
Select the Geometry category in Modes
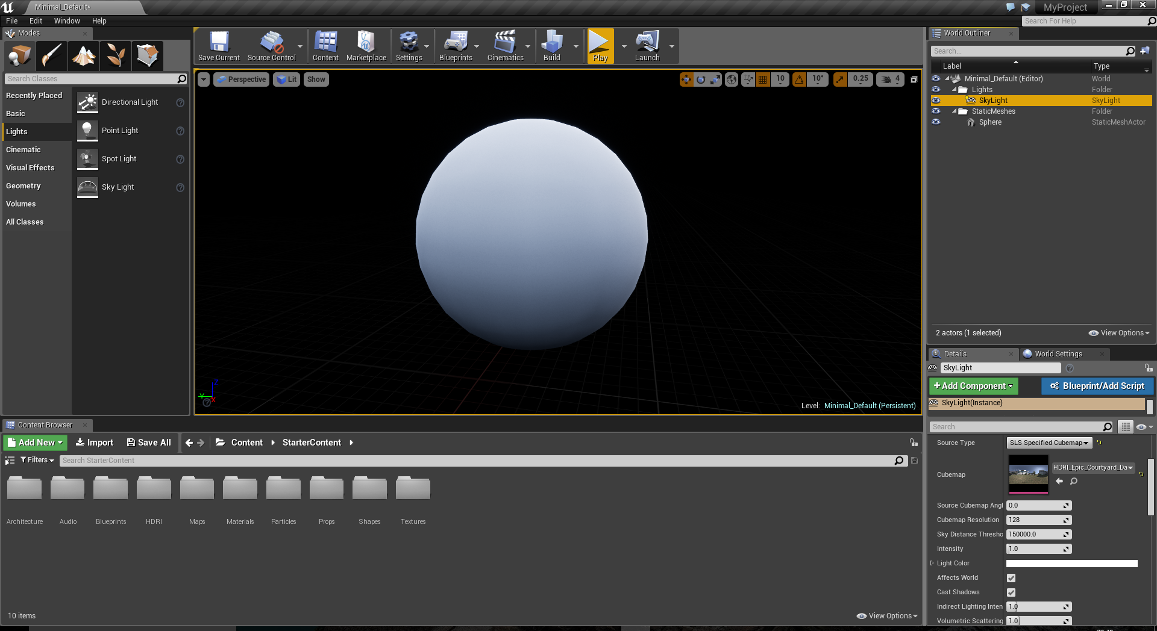click(x=24, y=186)
